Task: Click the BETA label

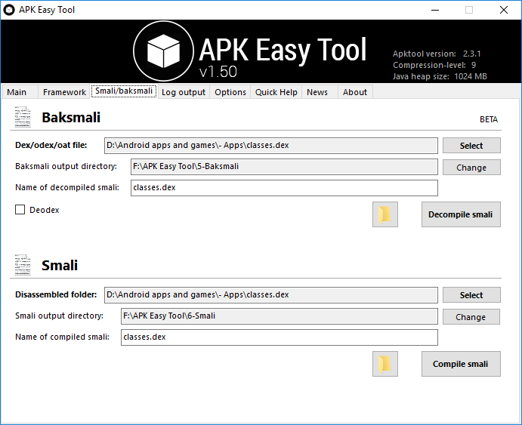Action: point(489,119)
